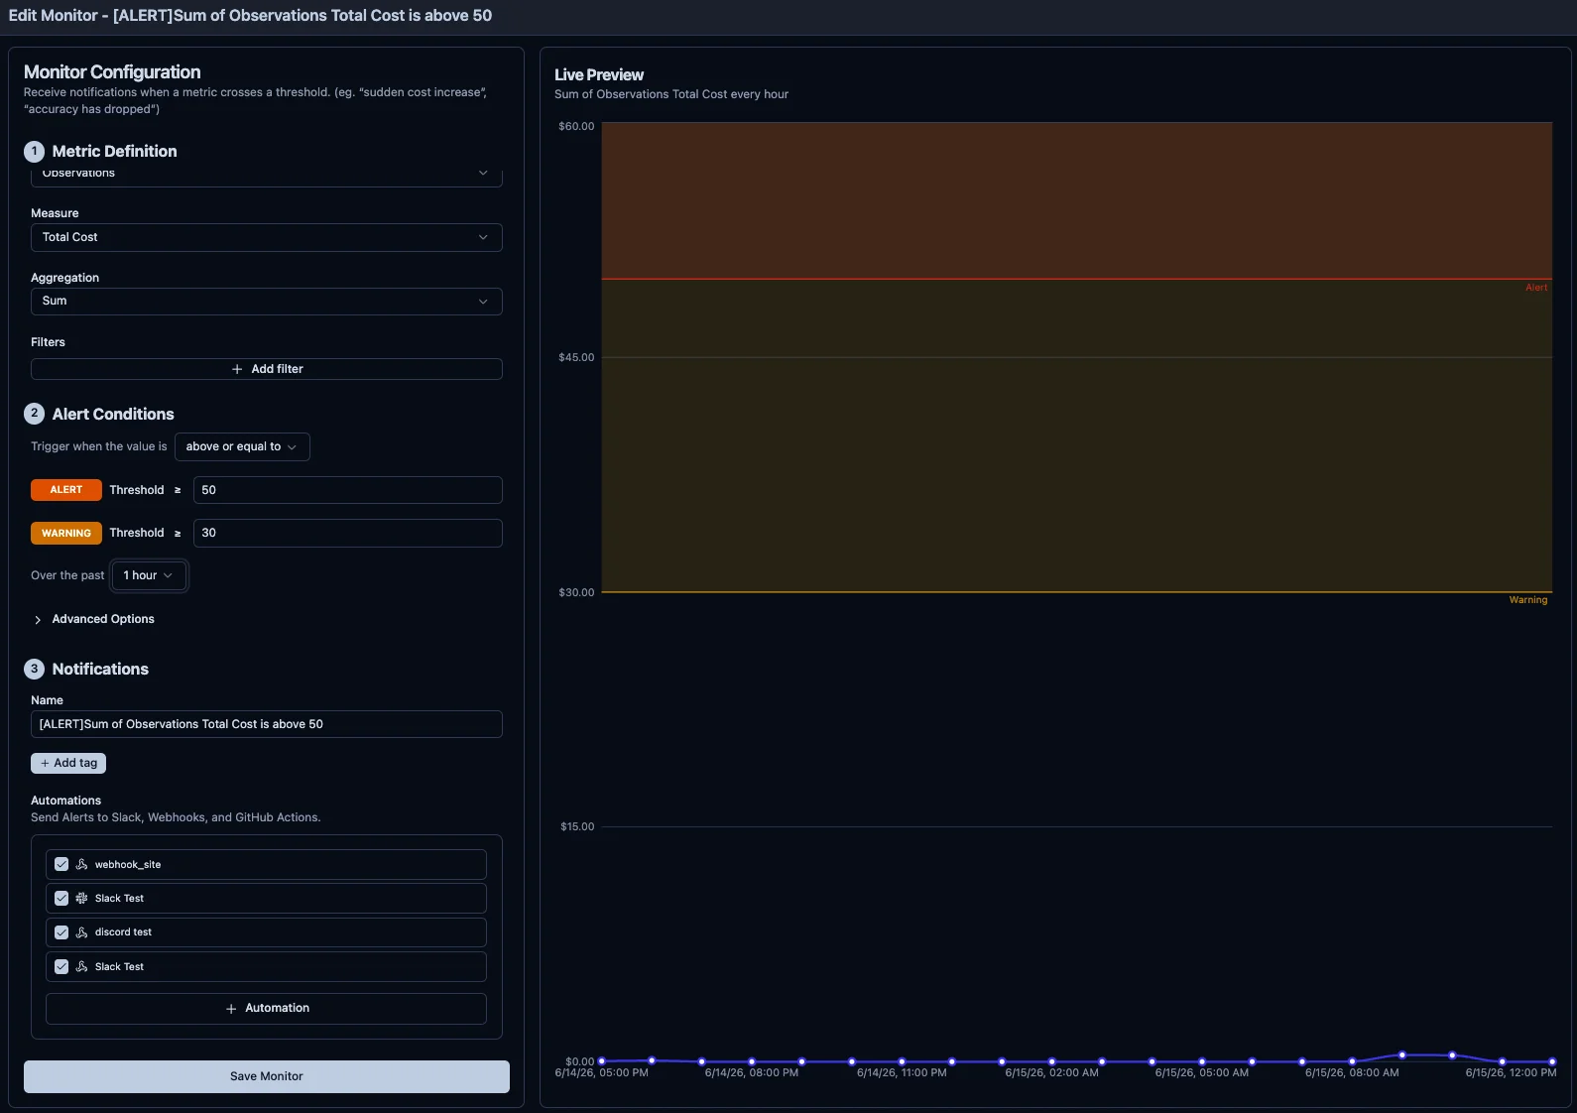Viewport: 1577px width, 1113px height.
Task: Click the webhook icon beside discord test
Action: click(x=81, y=932)
